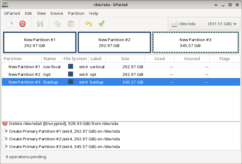The width and height of the screenshot is (242, 164).
Task: Select the New Partition #2 table row
Action: pos(121,74)
